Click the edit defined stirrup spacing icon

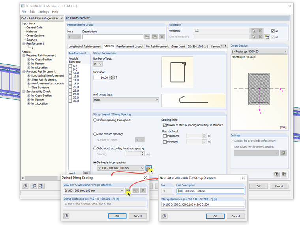pos(148,168)
